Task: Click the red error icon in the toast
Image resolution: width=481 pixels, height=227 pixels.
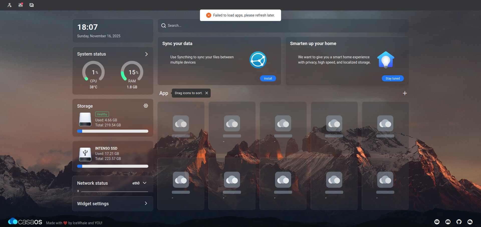Action: (208, 15)
